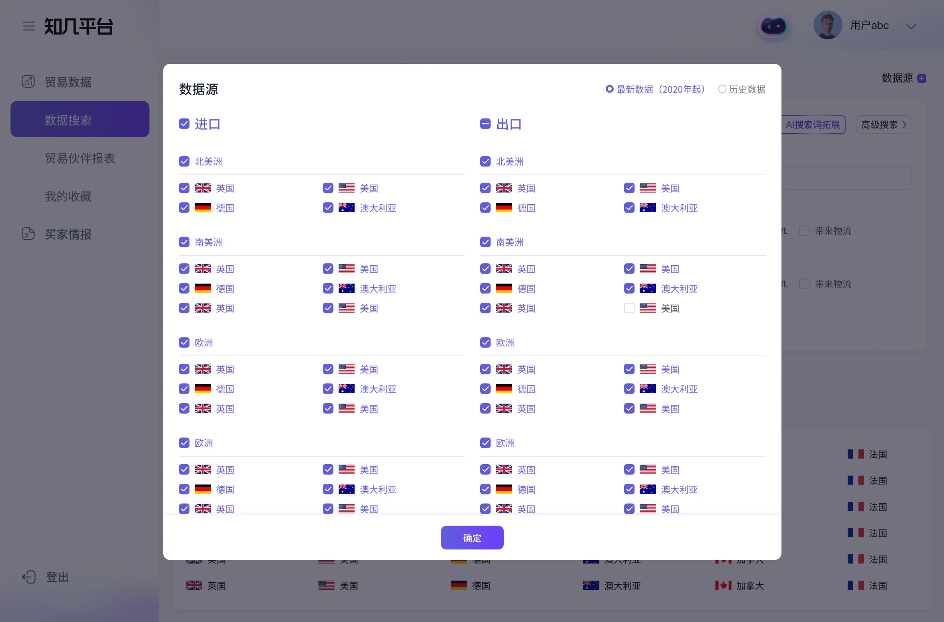Click the hamburger menu icon
The width and height of the screenshot is (944, 622).
tap(29, 26)
